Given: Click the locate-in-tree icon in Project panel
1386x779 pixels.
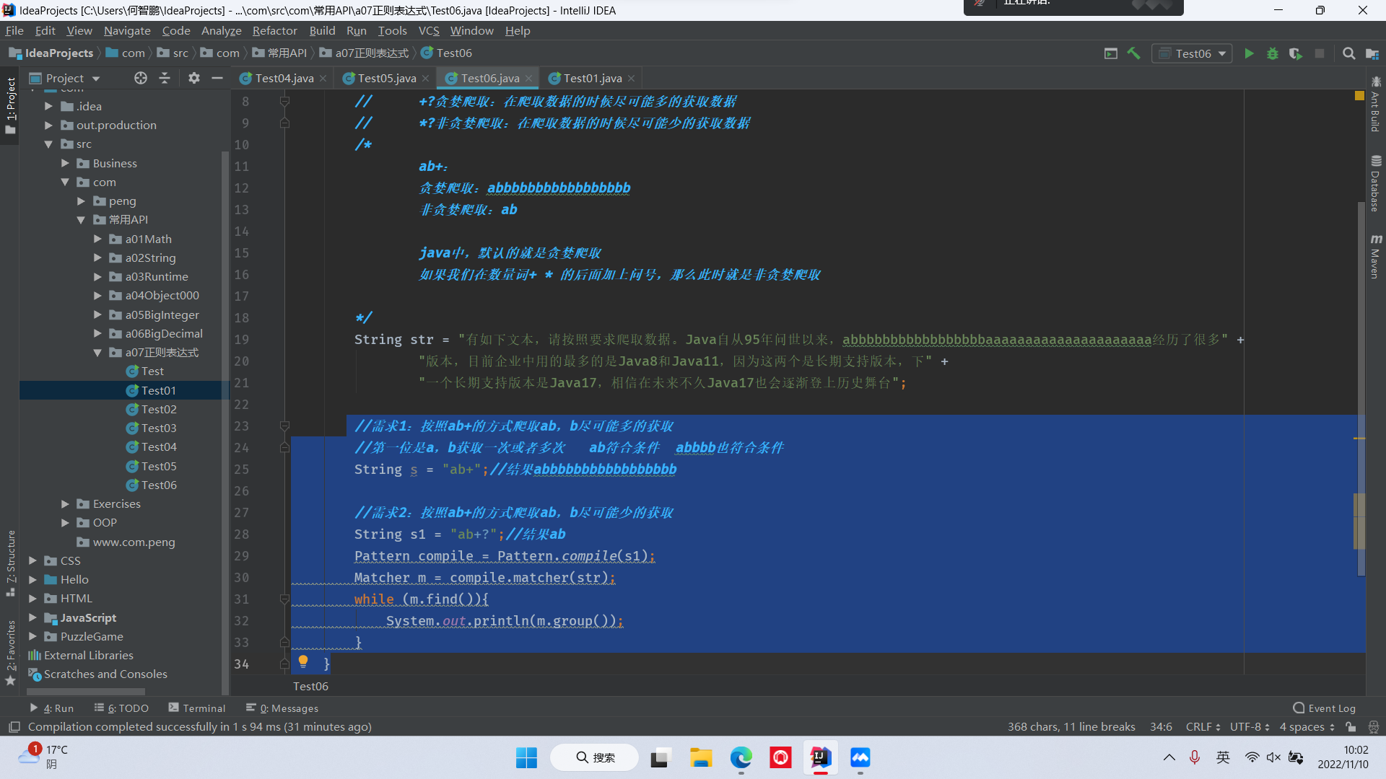Looking at the screenshot, I should tap(141, 78).
